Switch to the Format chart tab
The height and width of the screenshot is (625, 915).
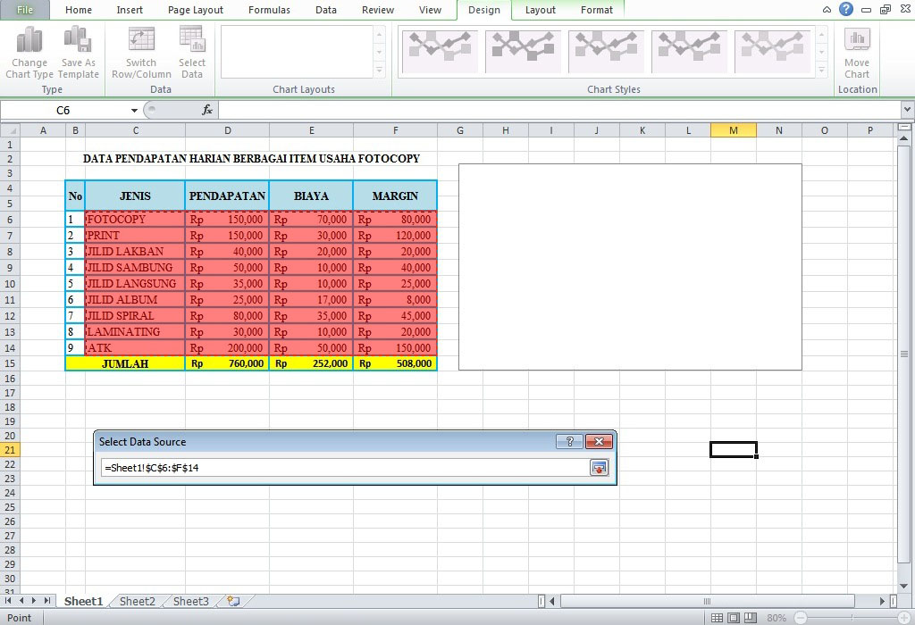click(596, 10)
